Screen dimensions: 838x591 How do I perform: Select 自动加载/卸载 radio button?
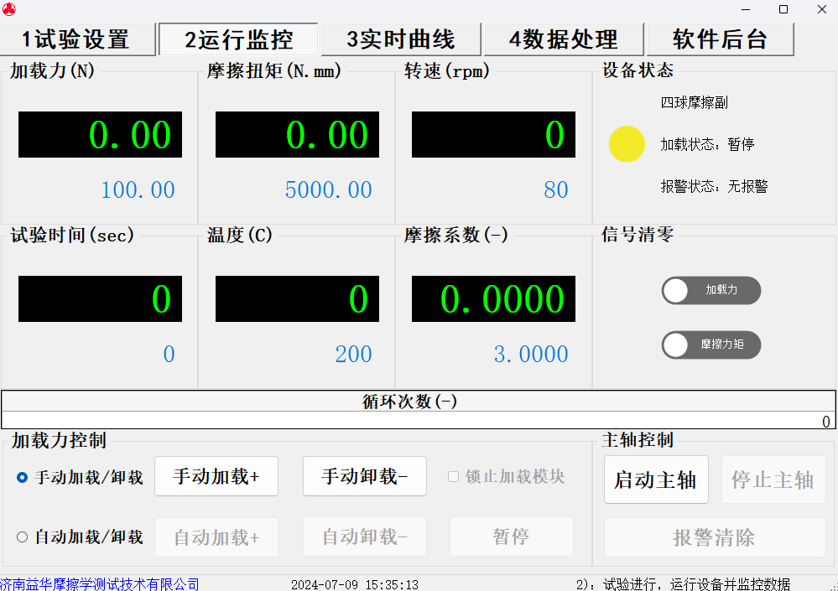point(23,537)
